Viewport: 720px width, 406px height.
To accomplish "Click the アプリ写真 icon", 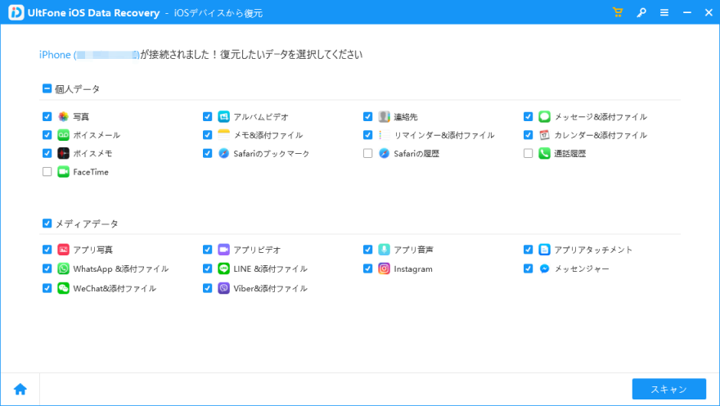I will 63,250.
